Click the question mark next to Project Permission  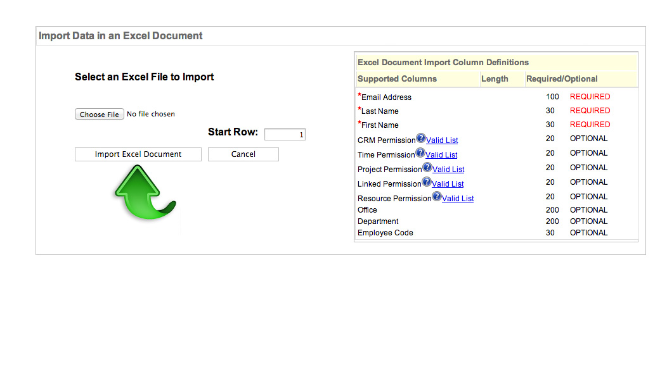[427, 168]
